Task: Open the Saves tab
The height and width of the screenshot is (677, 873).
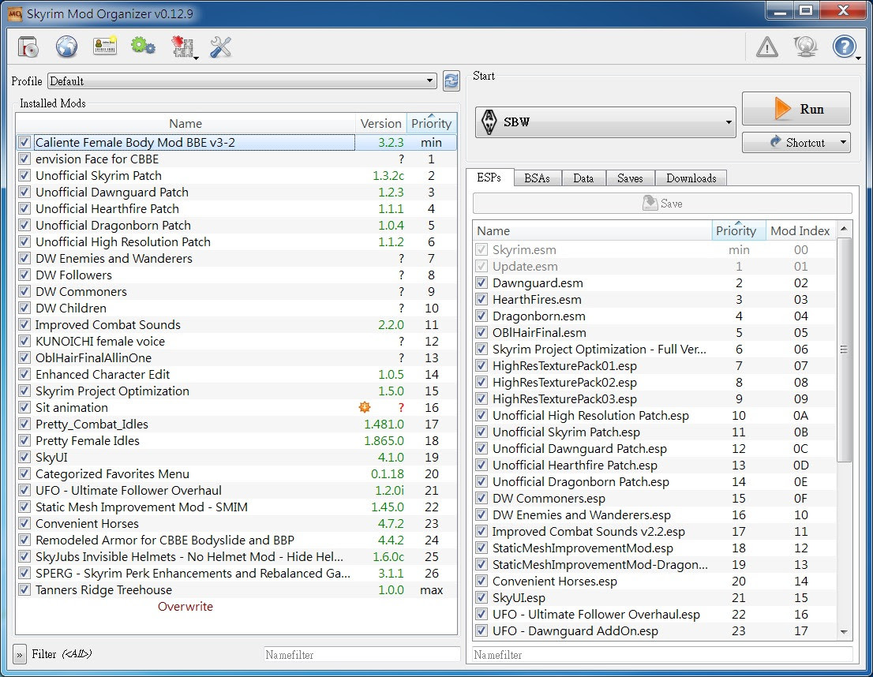Action: 630,178
